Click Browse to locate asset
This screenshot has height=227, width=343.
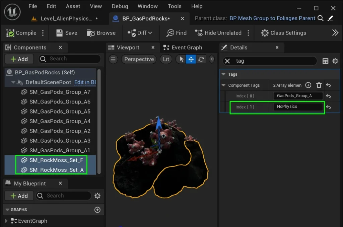(101, 33)
